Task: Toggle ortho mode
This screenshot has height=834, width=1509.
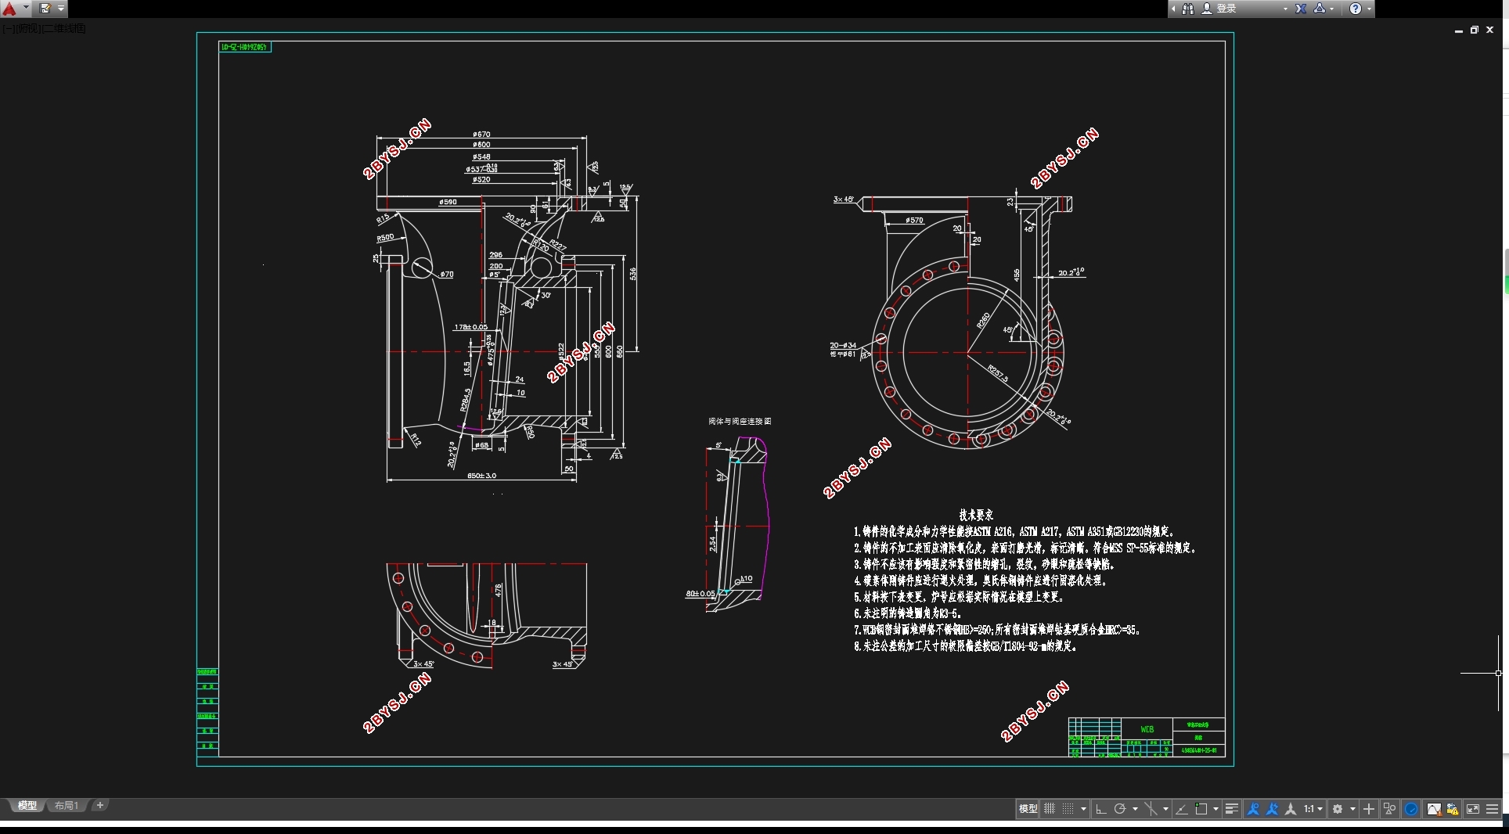Action: 1101,809
